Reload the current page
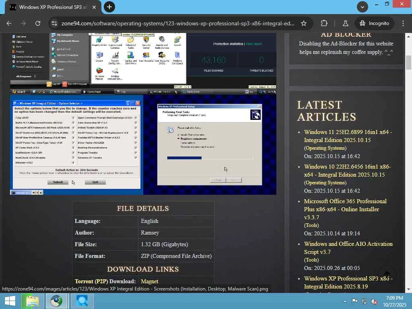Viewport: 412px width, 309px height. [38, 23]
